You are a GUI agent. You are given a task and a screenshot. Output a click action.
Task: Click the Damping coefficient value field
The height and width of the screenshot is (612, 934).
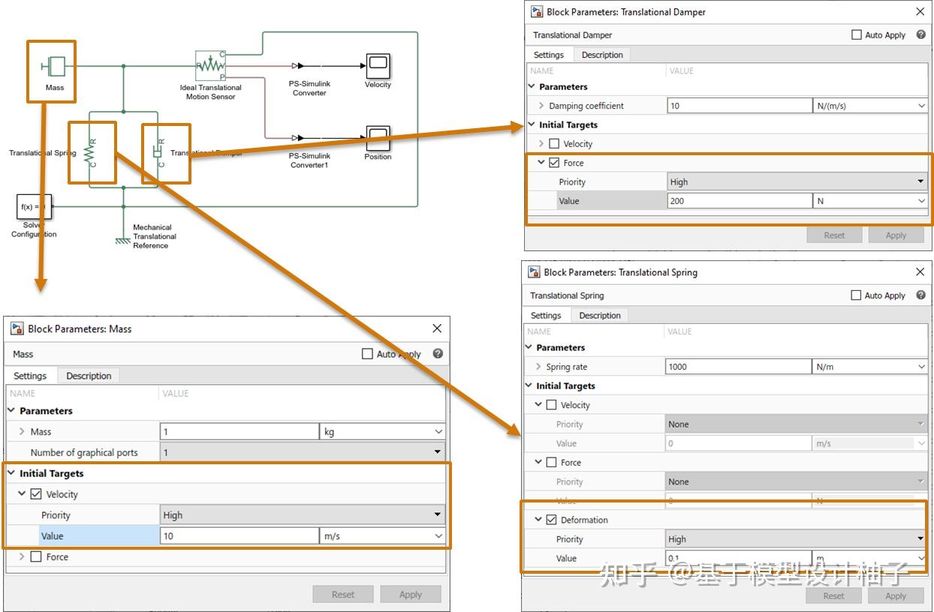[740, 105]
